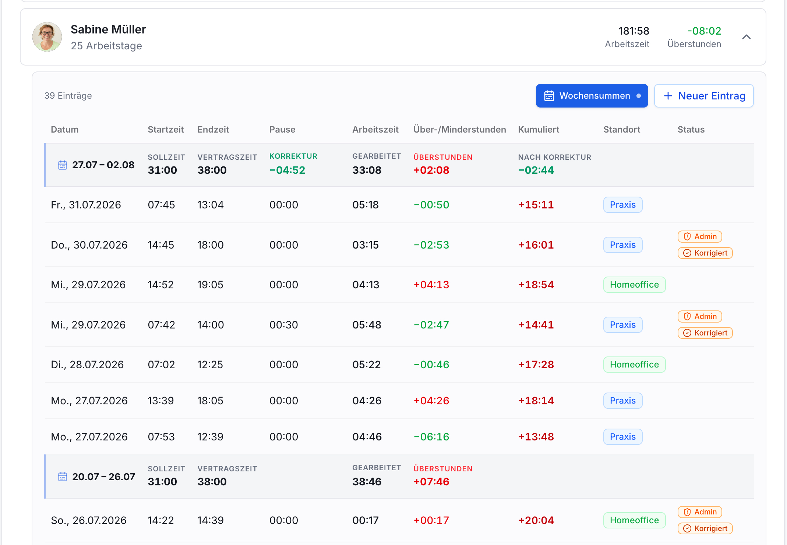Click the Kumuliert column header
The image size is (787, 545).
tap(539, 130)
